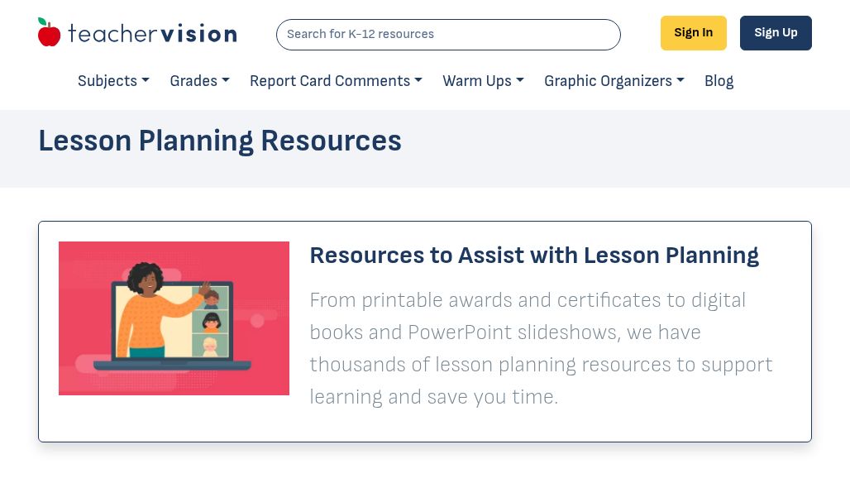Open the Report Card Comments caret
This screenshot has height=478, width=850.
click(418, 81)
